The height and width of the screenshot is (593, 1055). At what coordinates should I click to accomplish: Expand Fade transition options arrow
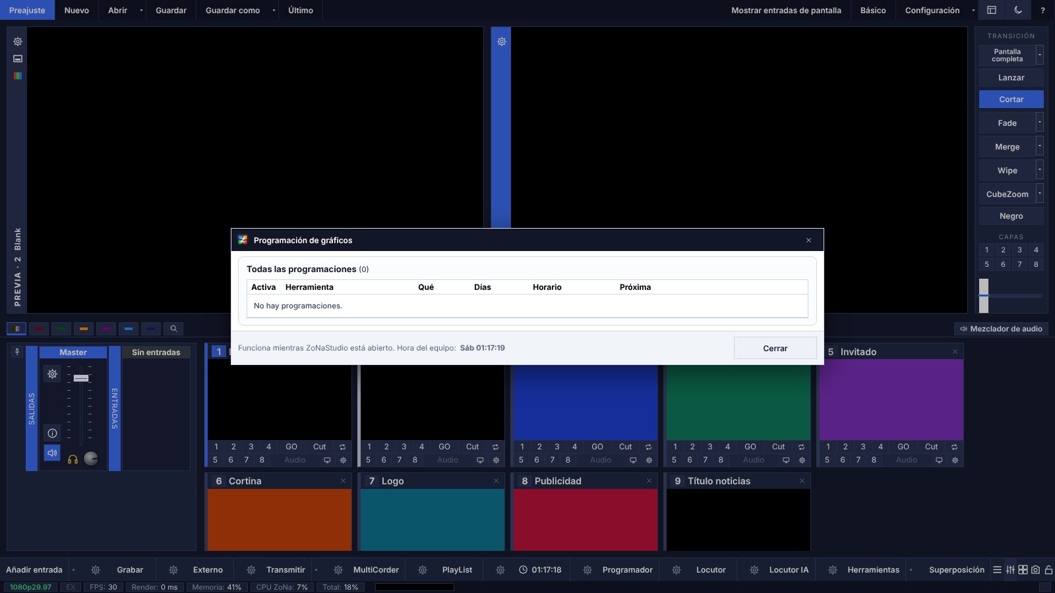[x=1040, y=123]
